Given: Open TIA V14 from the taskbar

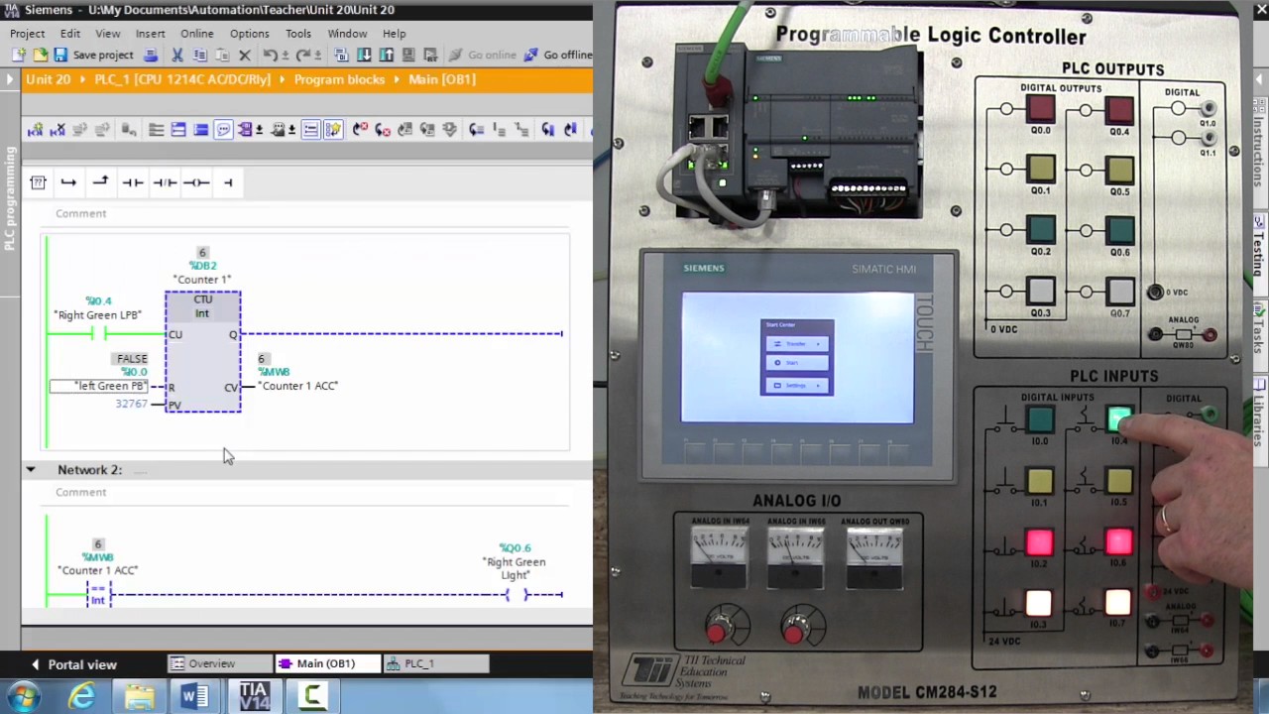Looking at the screenshot, I should pyautogui.click(x=254, y=696).
